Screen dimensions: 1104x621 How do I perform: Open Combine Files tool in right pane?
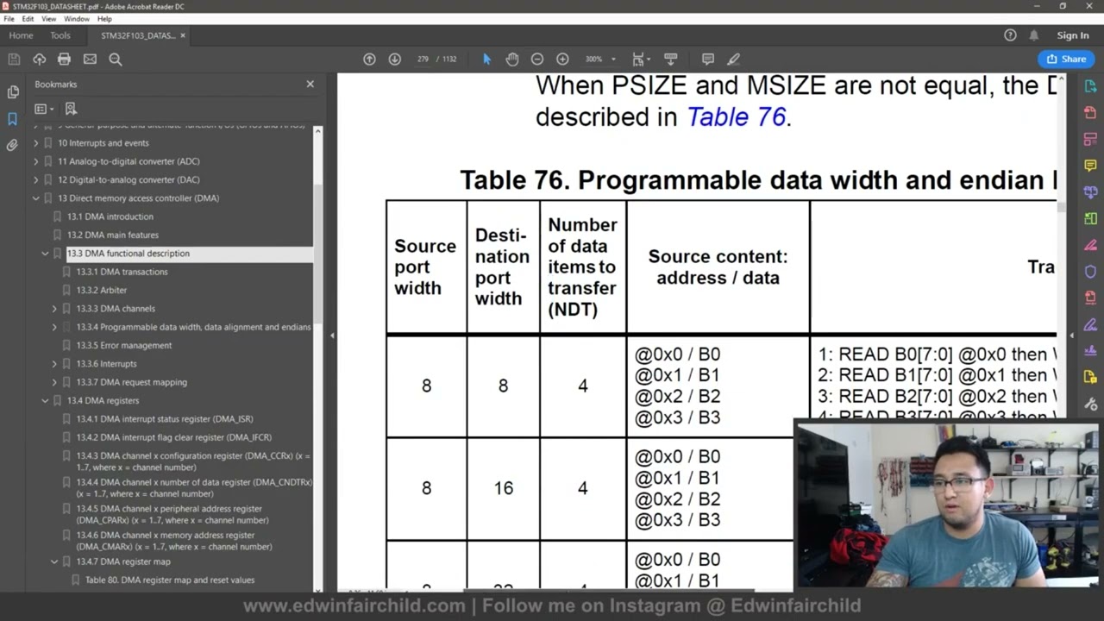pyautogui.click(x=1090, y=191)
